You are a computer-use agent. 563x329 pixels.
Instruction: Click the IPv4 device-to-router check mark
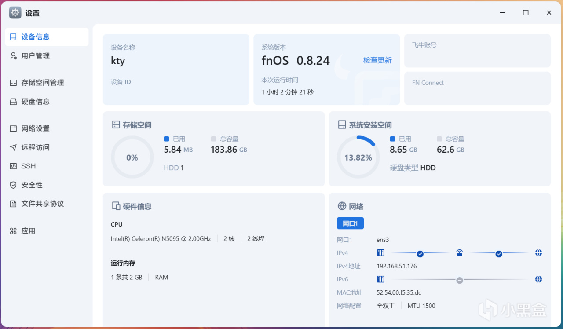(x=420, y=254)
